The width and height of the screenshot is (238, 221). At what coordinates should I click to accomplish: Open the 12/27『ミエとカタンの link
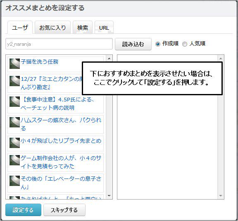52,83
